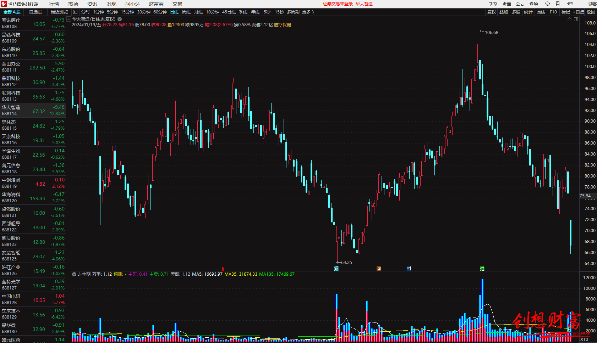Toggle the right side panel icon
The width and height of the screenshot is (597, 343).
[x=576, y=19]
